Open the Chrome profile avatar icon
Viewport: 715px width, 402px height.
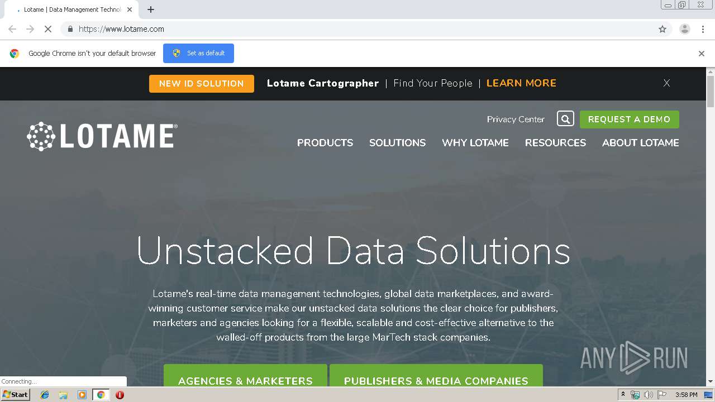(x=685, y=29)
